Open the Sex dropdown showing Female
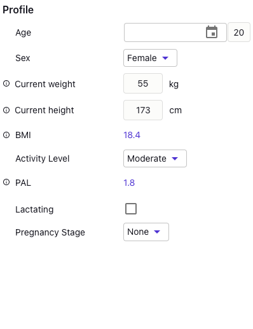This screenshot has width=253, height=329. [x=150, y=58]
